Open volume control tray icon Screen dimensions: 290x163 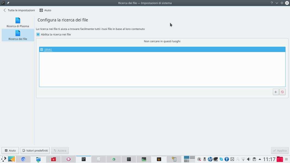(249, 159)
